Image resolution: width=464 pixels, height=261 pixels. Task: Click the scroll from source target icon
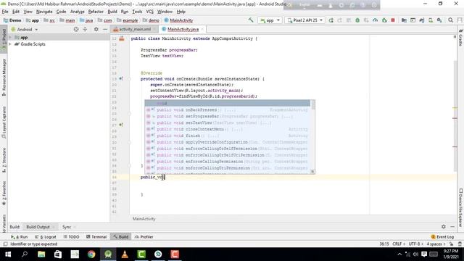[x=76, y=29]
